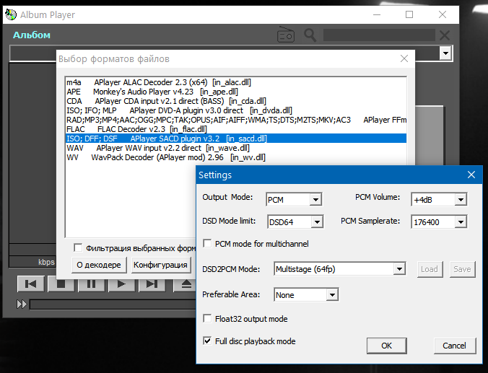Screen dimensions: 488x373
Task: Click the О декодере button
Action: pos(99,265)
